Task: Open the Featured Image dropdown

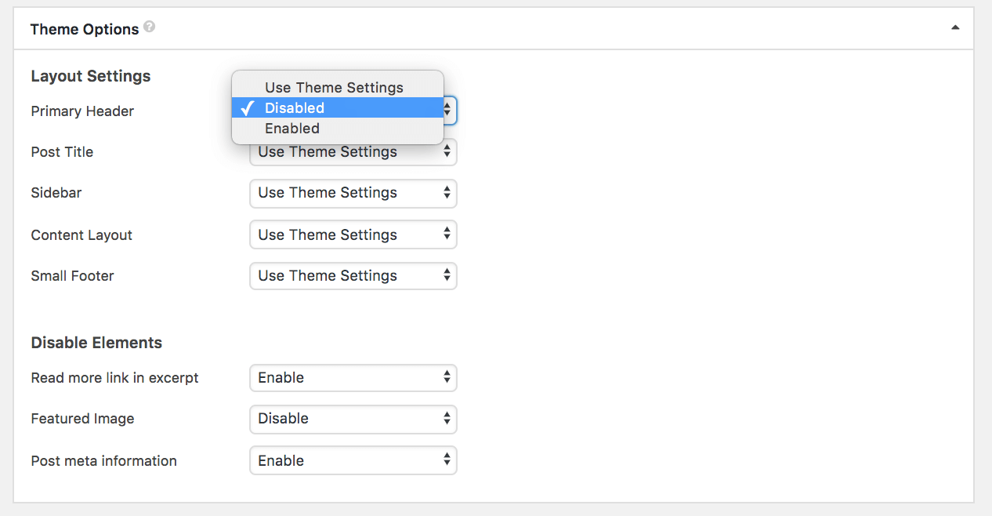Action: point(353,419)
